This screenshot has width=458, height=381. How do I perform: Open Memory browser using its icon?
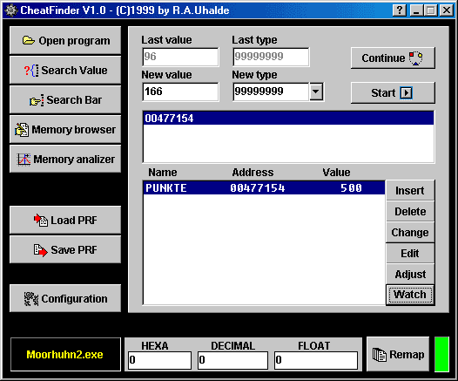click(x=22, y=130)
